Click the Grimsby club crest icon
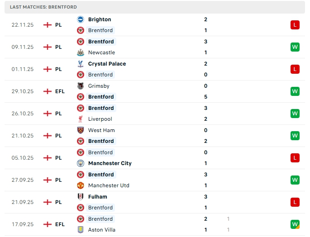The image size is (310, 237). coord(81,86)
